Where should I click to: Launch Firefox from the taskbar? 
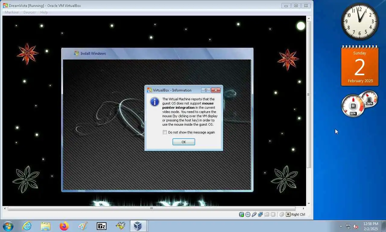(x=64, y=226)
